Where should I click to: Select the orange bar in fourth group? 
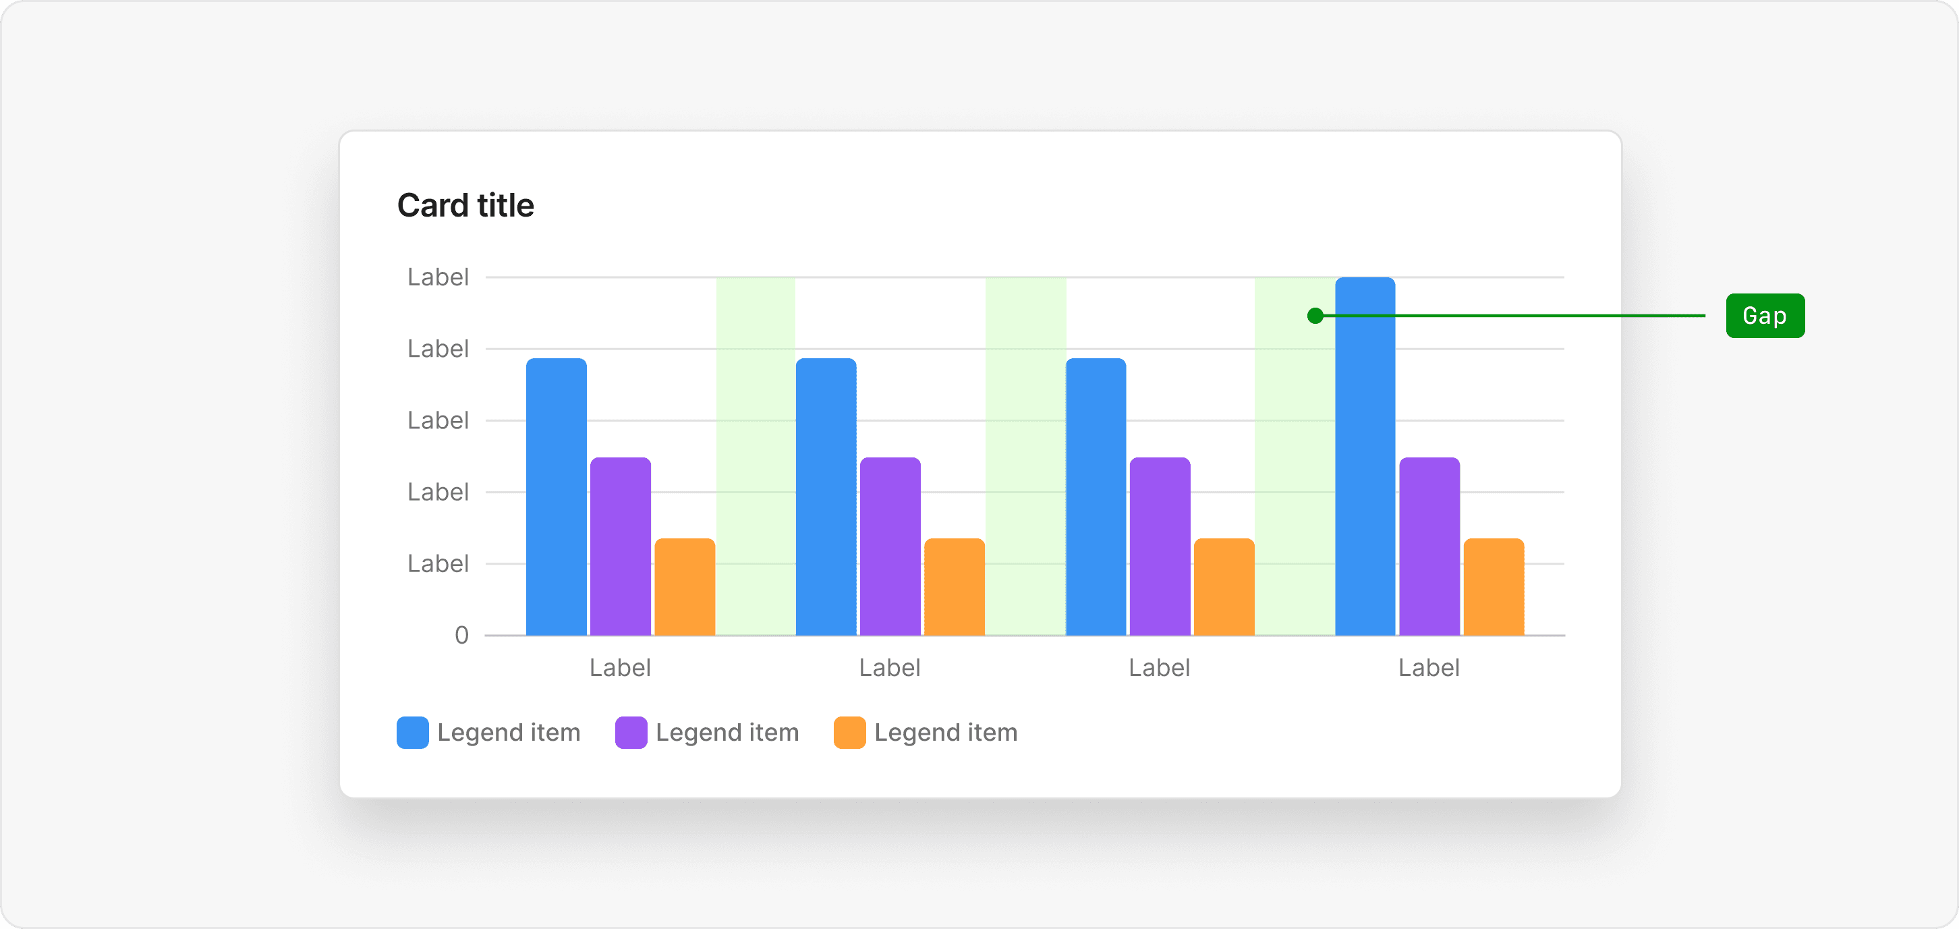click(1493, 587)
